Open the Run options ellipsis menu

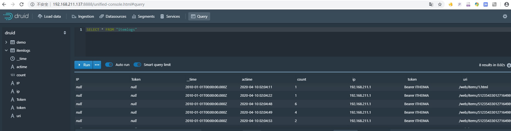click(97, 65)
